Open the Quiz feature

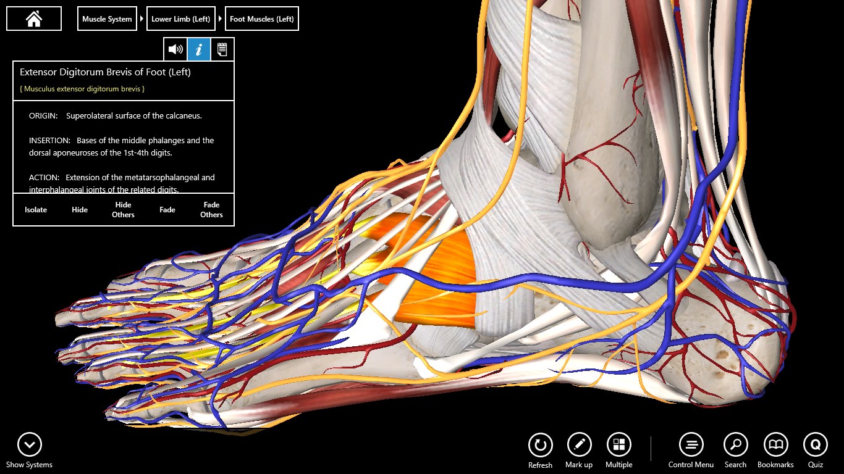[x=815, y=444]
